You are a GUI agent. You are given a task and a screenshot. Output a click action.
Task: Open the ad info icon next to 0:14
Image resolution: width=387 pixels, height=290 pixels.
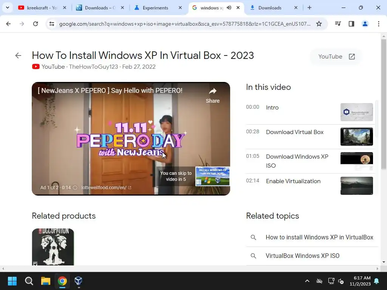pyautogui.click(x=75, y=188)
